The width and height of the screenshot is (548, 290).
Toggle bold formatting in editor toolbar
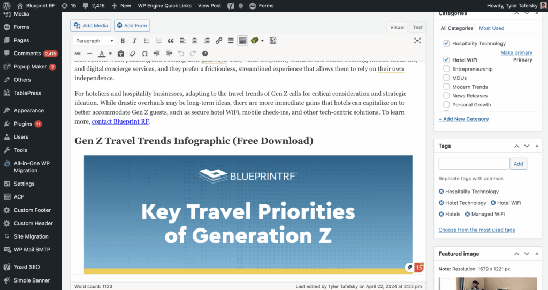coord(123,41)
